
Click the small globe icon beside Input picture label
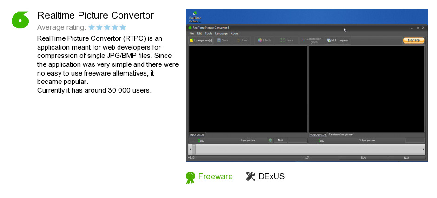pyautogui.click(x=271, y=140)
